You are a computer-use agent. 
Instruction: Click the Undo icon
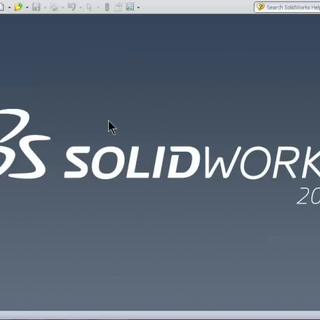click(x=72, y=7)
